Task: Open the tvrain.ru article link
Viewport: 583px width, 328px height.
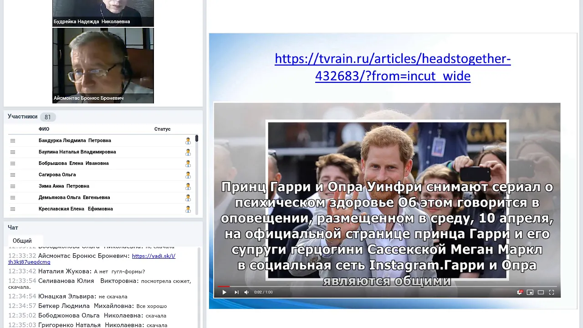Action: click(393, 67)
